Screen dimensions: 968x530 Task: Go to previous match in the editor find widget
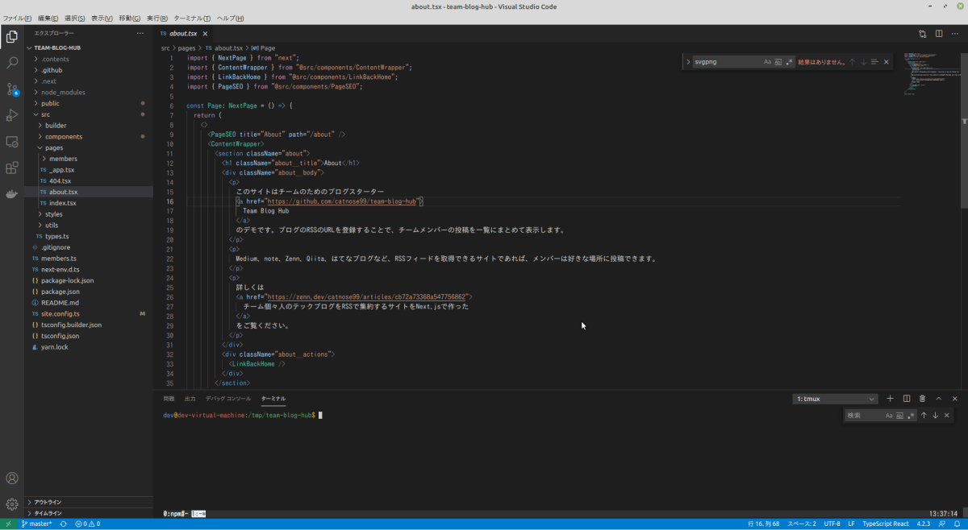point(852,62)
